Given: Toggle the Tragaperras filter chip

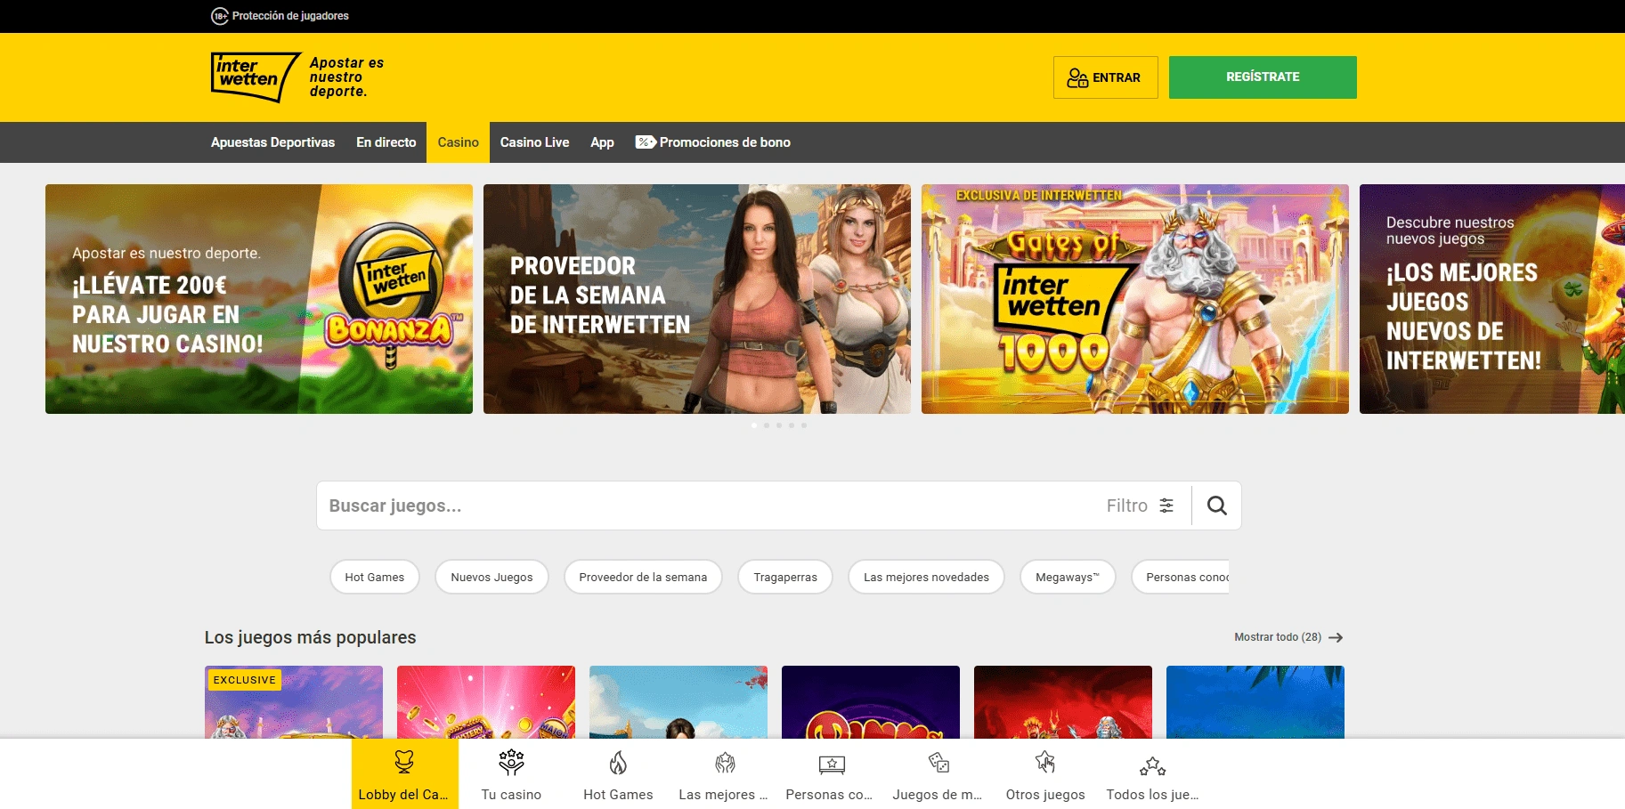Looking at the screenshot, I should (x=784, y=577).
